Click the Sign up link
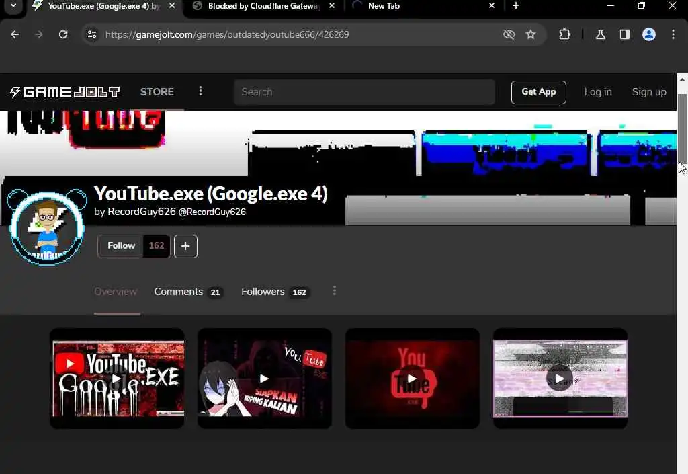Image resolution: width=688 pixels, height=474 pixels. tap(649, 92)
